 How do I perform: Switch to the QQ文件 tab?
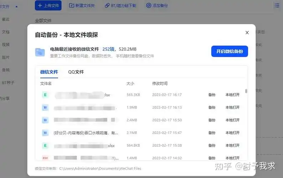pos(76,72)
